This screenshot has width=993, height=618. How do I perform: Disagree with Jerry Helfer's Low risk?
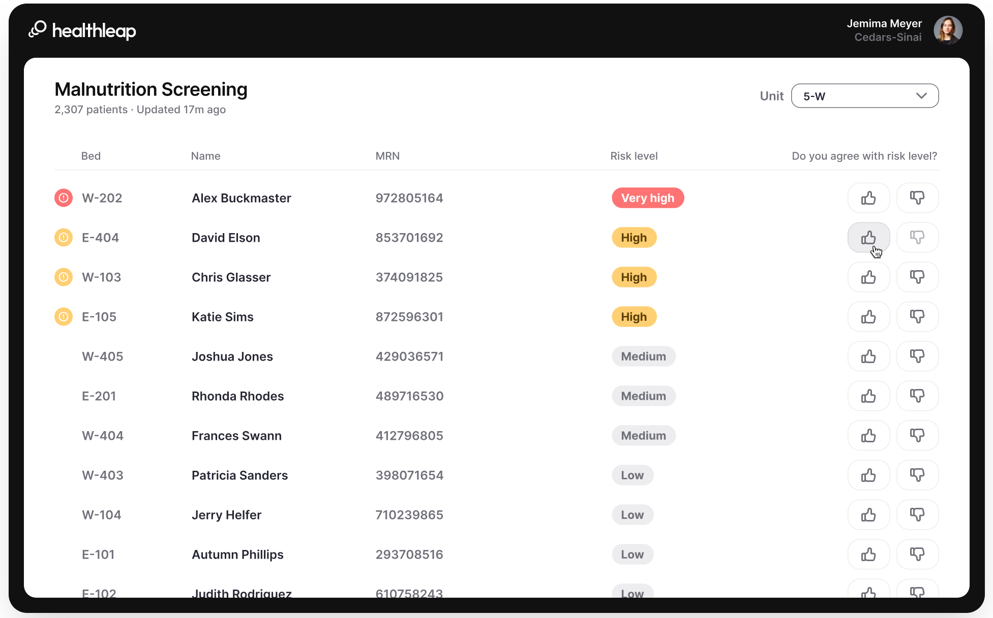(x=917, y=514)
